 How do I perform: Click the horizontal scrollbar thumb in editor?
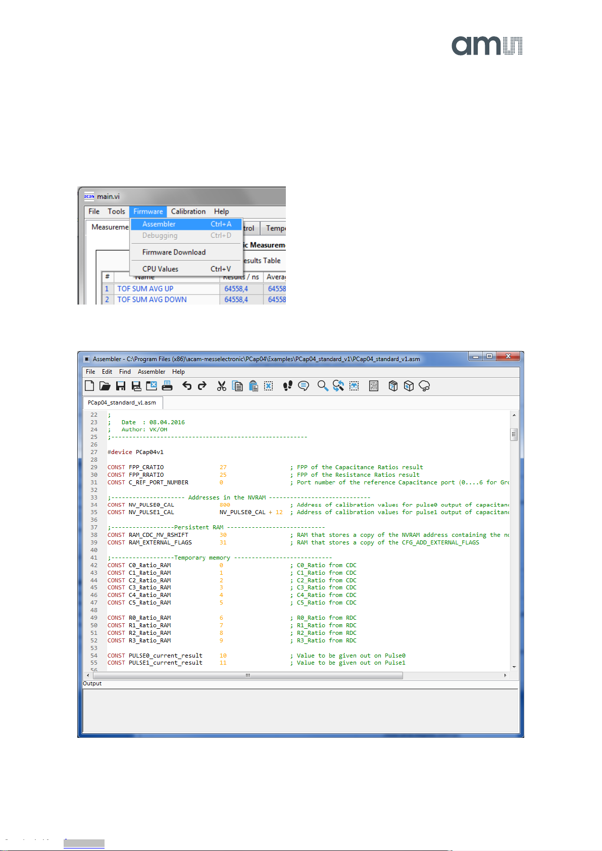point(248,675)
